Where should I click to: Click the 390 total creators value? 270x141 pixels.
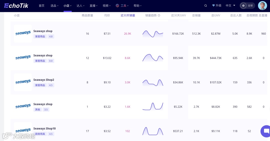click(235, 107)
